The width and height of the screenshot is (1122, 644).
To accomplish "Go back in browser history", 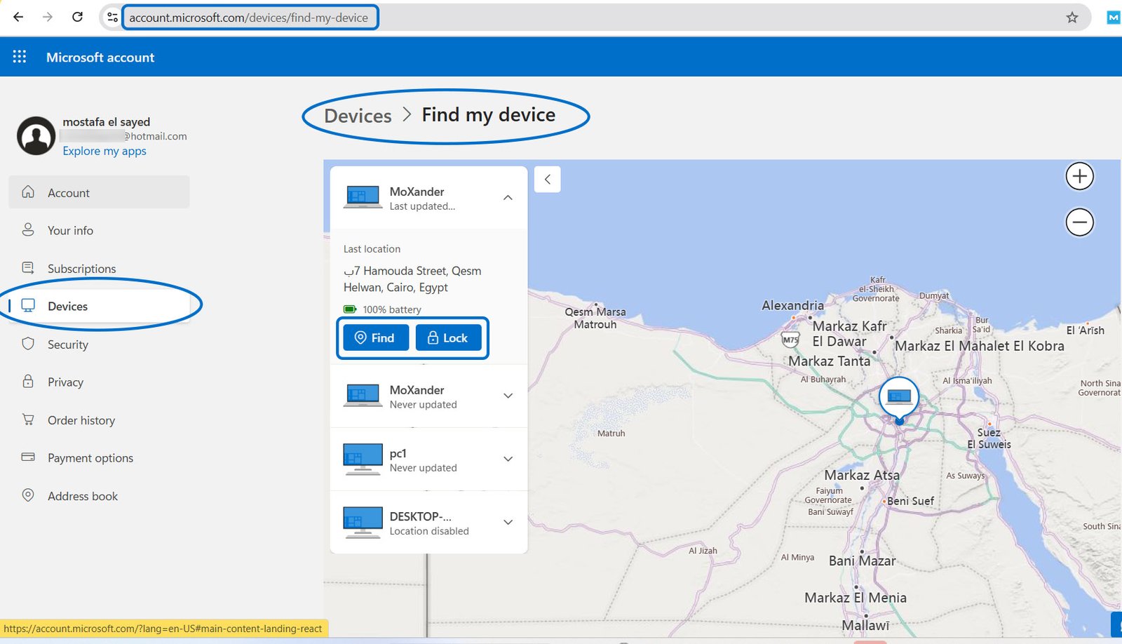I will click(x=18, y=17).
